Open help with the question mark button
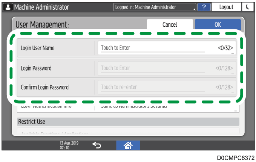 204,7
